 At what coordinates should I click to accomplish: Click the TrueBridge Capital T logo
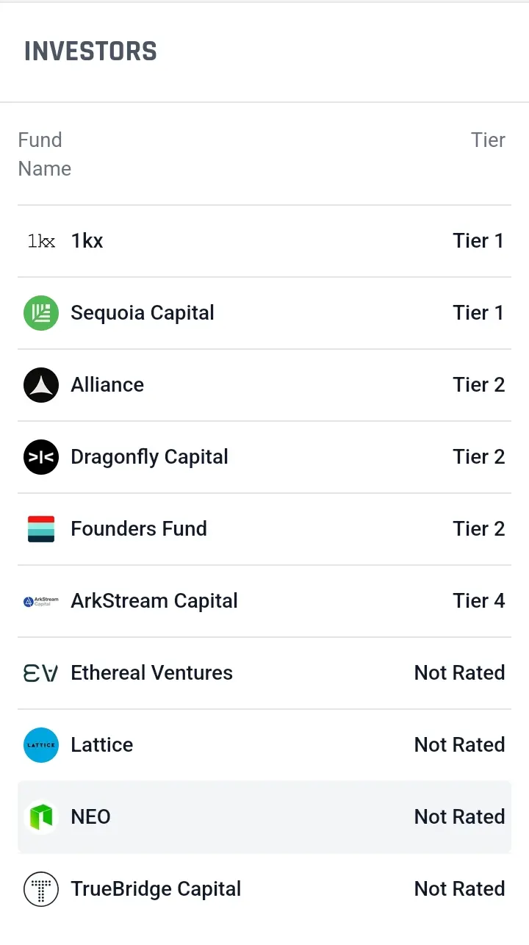click(41, 889)
